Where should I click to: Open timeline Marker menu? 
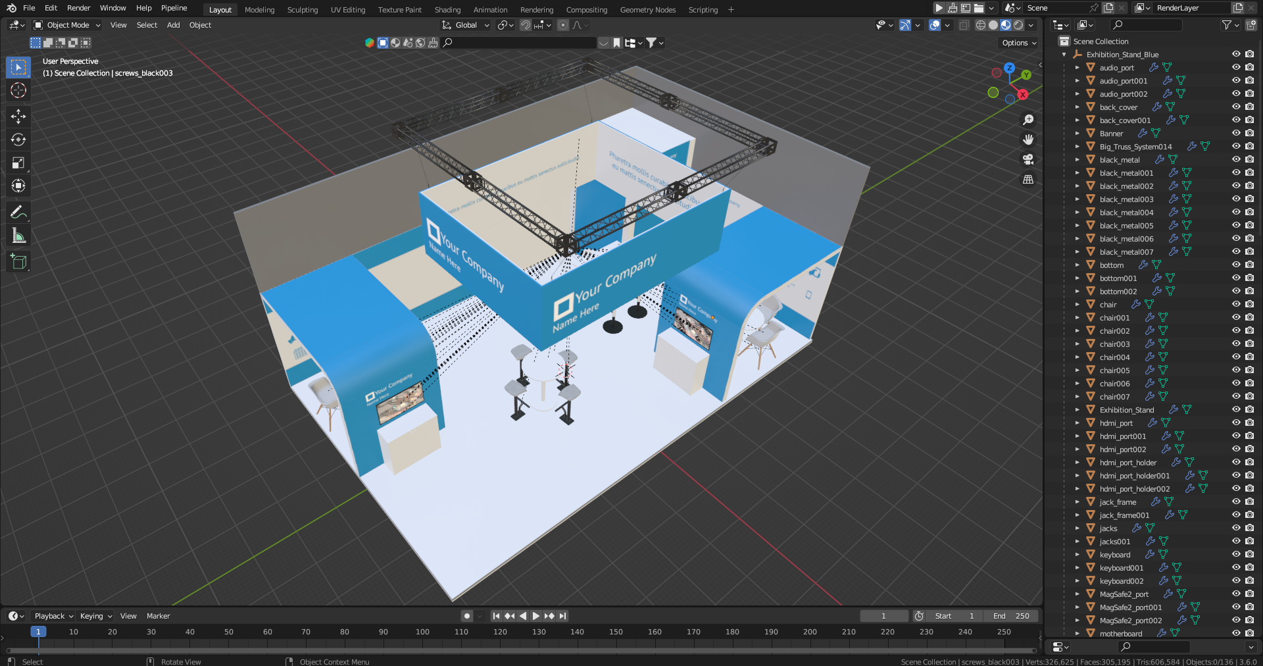click(158, 616)
